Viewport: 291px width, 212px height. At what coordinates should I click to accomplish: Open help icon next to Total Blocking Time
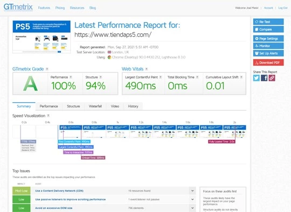tap(197, 77)
